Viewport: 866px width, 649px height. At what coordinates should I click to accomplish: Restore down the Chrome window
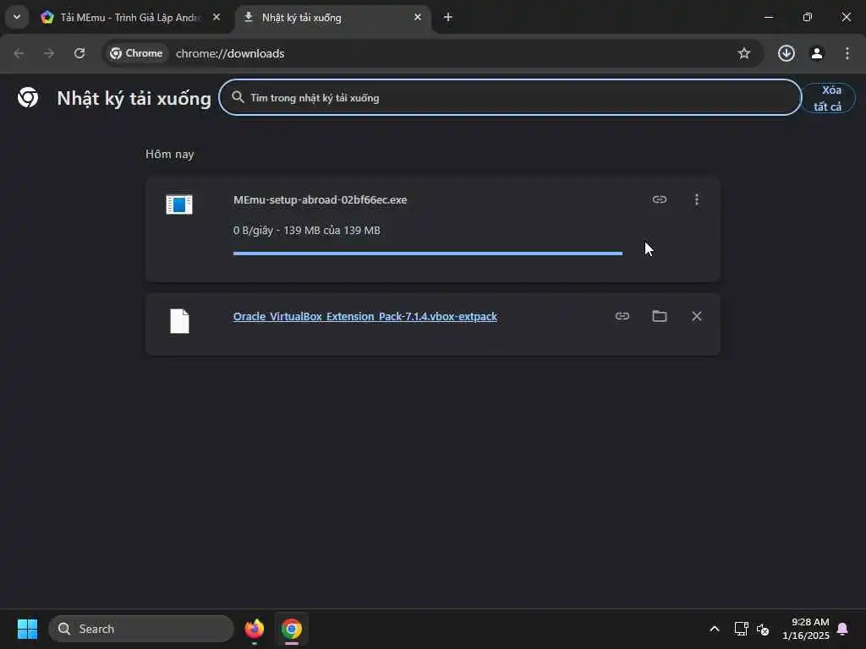point(808,17)
